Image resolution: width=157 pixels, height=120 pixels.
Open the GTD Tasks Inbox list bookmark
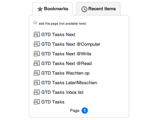pyautogui.click(x=62, y=92)
